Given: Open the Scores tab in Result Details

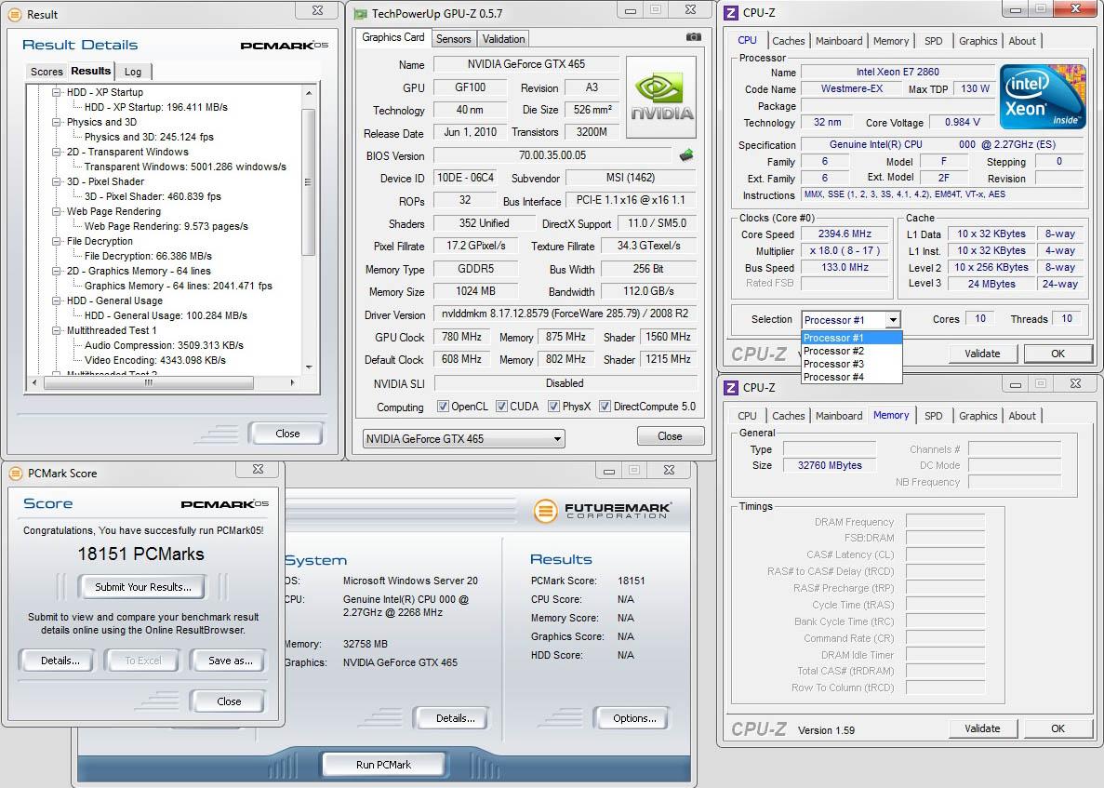Looking at the screenshot, I should pos(47,71).
